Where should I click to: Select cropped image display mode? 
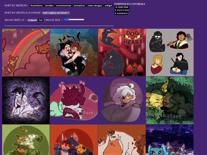click(32, 20)
